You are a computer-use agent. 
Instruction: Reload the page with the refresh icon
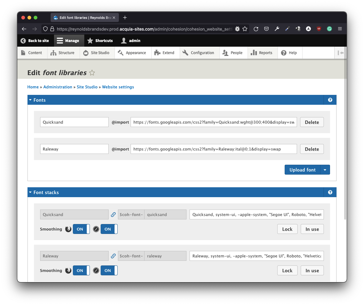(x=256, y=29)
